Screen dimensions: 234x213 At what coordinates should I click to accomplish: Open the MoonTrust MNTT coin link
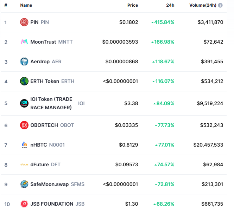click(x=51, y=42)
